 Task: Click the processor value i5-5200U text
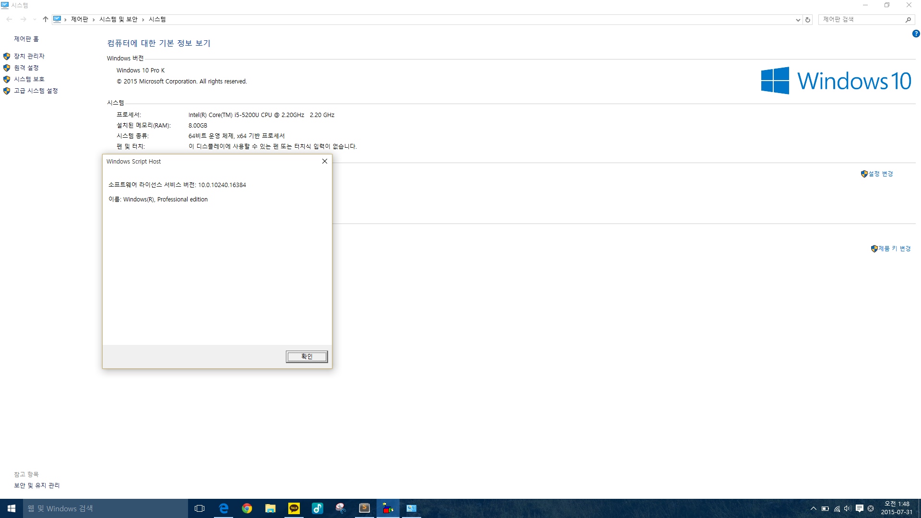click(261, 115)
